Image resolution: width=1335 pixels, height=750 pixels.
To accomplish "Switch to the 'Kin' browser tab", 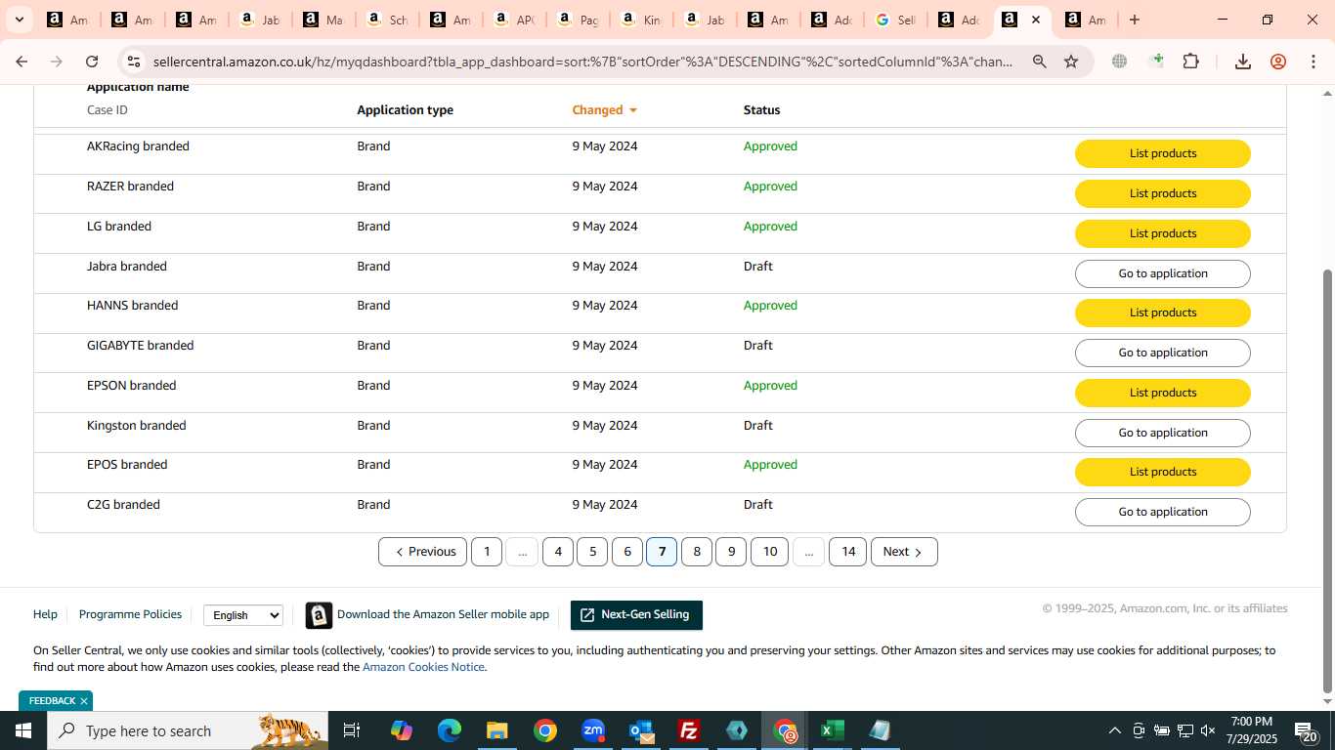I will tap(641, 20).
